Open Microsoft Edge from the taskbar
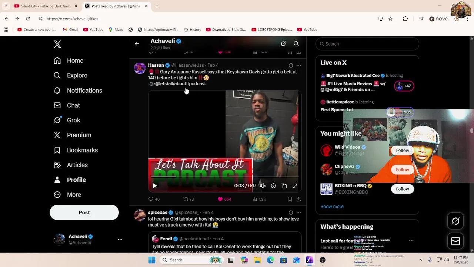Viewport: 474px width, 267px height. click(270, 260)
